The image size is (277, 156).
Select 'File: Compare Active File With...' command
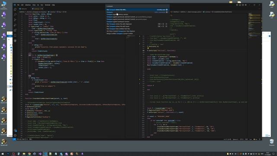coord(138,10)
